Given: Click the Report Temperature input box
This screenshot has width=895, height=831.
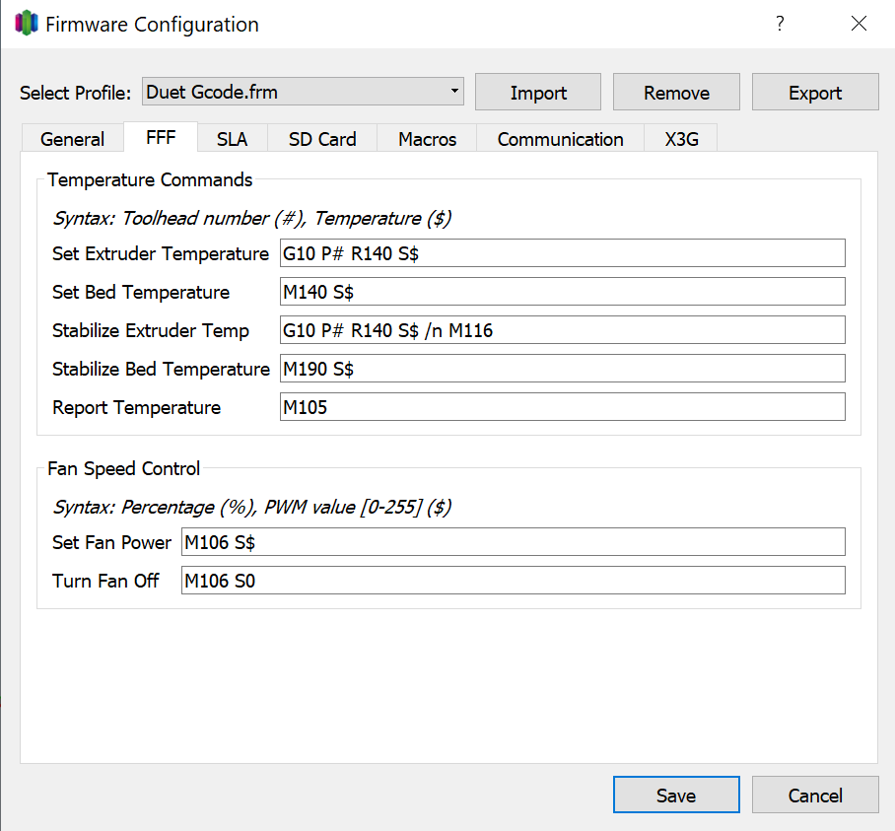Looking at the screenshot, I should (x=562, y=407).
